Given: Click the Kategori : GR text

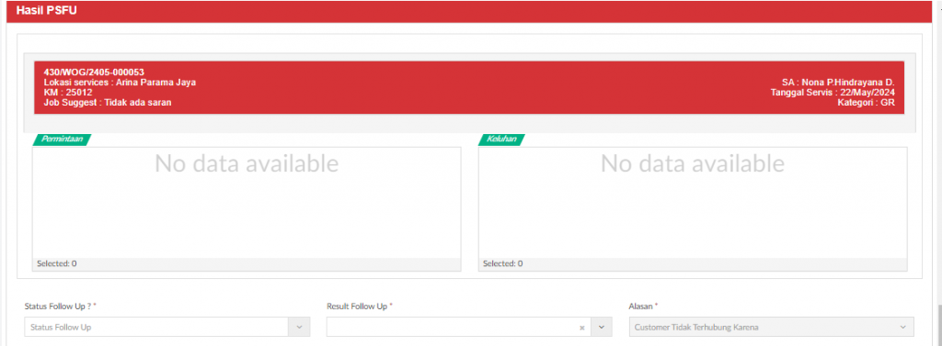Looking at the screenshot, I should (867, 103).
